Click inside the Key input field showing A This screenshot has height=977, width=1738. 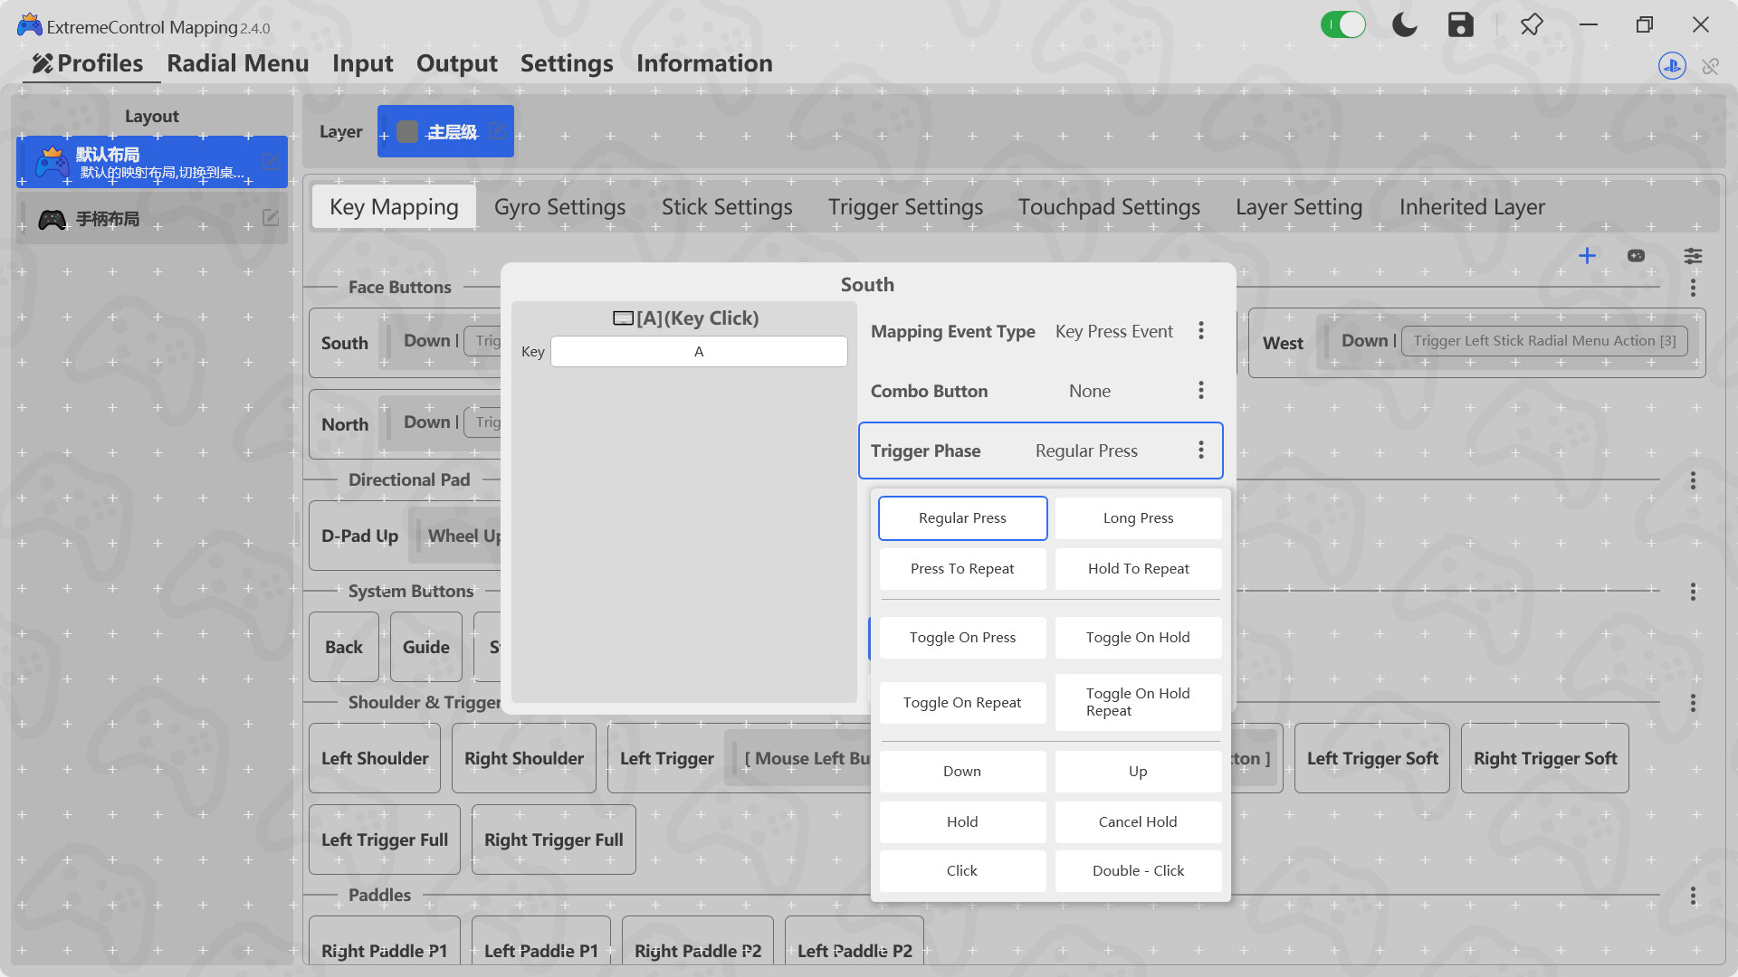(699, 351)
